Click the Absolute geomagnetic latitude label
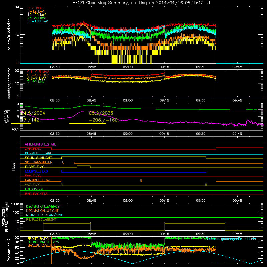 point(230,239)
